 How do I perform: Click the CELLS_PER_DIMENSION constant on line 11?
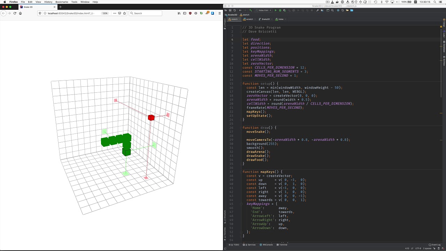click(x=275, y=68)
